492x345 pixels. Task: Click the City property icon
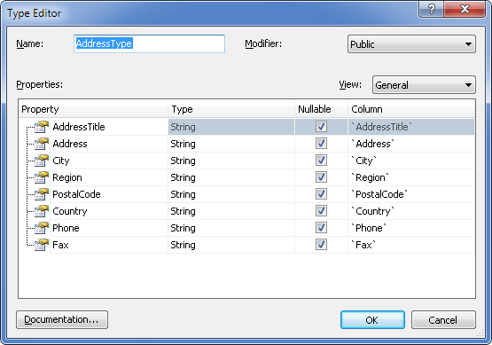[42, 161]
